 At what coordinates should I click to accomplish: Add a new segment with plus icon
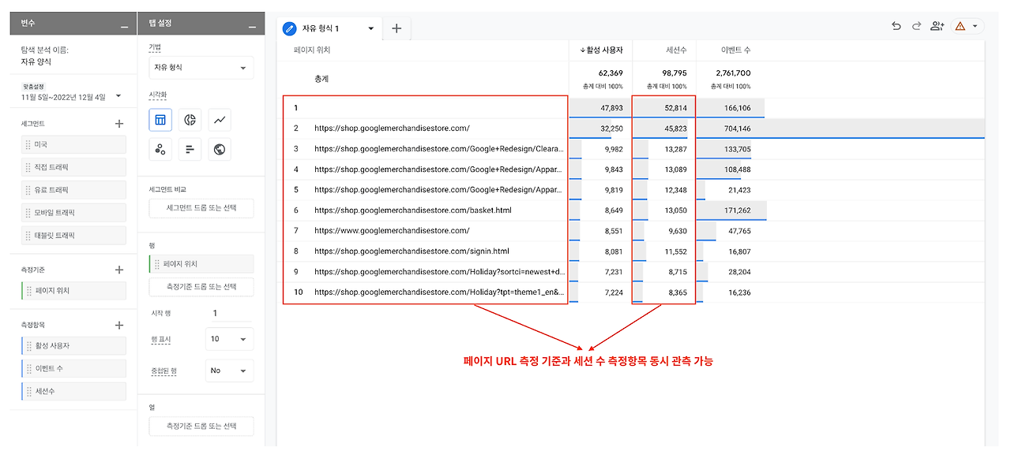(x=119, y=124)
